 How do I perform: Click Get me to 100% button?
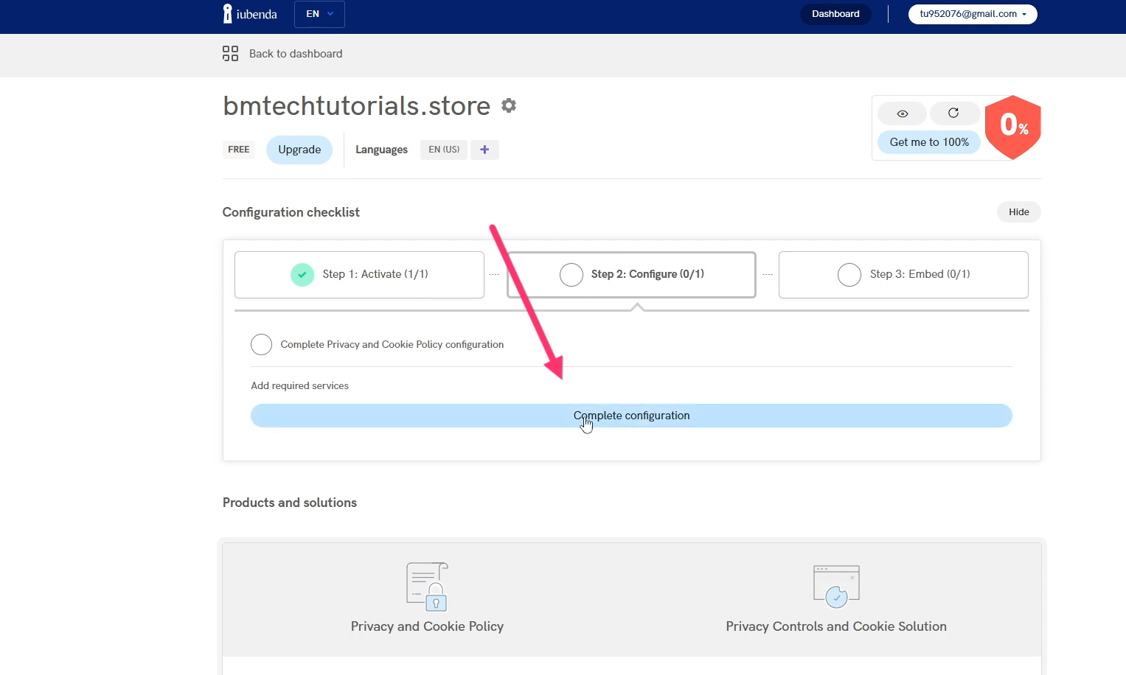(x=929, y=142)
